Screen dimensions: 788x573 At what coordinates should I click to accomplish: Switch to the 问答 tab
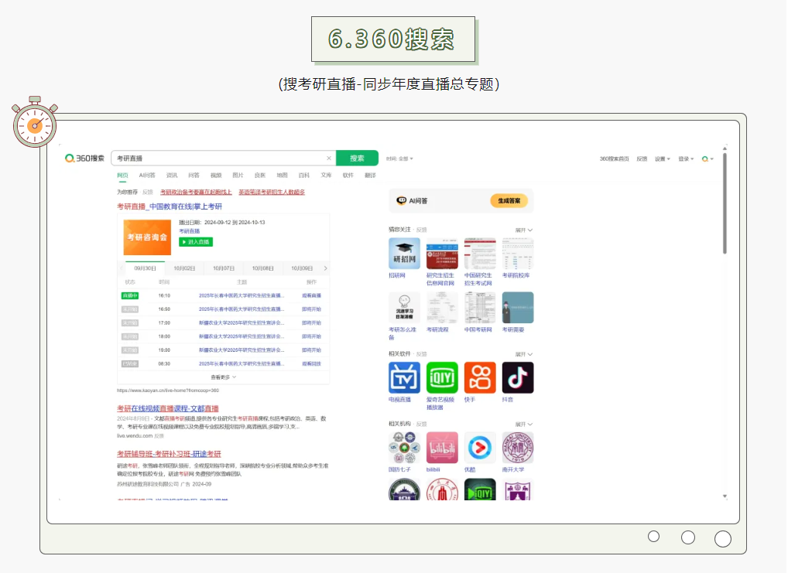click(x=194, y=176)
